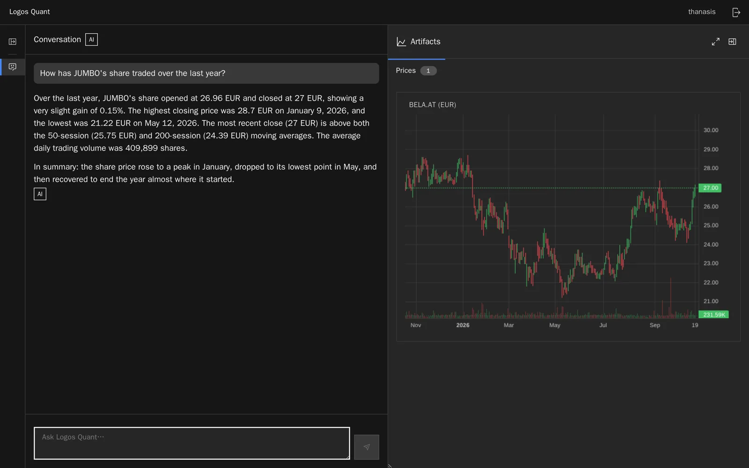Image resolution: width=749 pixels, height=468 pixels.
Task: Click the 29.00 price axis label
Action: (x=711, y=149)
